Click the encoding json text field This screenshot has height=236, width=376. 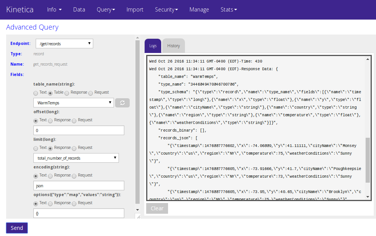[x=79, y=186]
